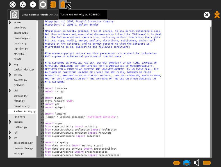221x167 pixels.
Task: Open setup.py from the file list
Action: coord(19,153)
